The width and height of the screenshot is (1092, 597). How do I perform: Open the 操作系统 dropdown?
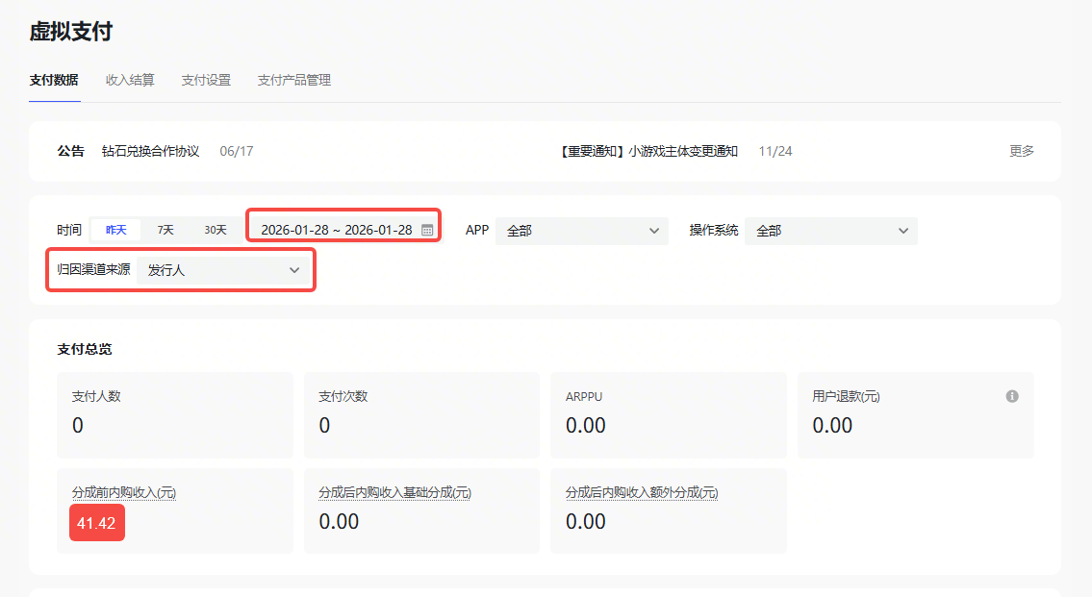point(830,231)
